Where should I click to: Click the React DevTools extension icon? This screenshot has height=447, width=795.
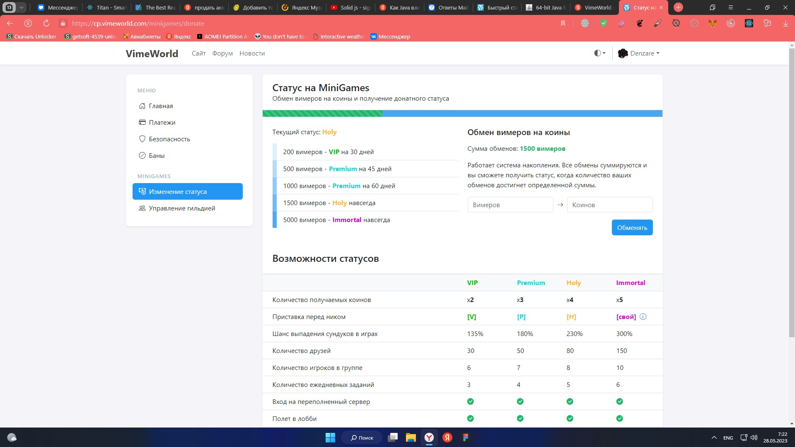point(749,24)
